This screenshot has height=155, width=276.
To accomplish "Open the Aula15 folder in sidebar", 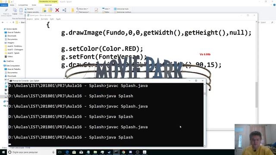I will coord(14,50).
